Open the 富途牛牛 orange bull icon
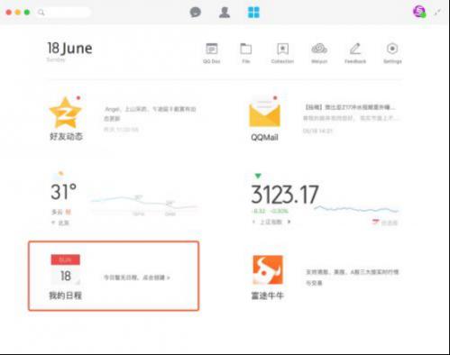 (268, 269)
